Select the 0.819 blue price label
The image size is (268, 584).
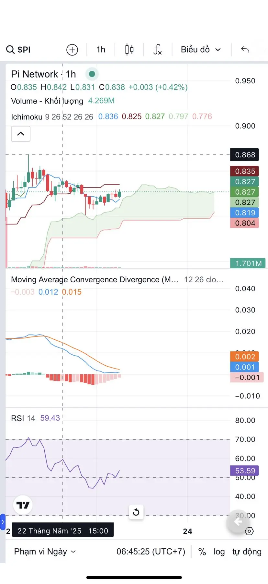point(245,213)
